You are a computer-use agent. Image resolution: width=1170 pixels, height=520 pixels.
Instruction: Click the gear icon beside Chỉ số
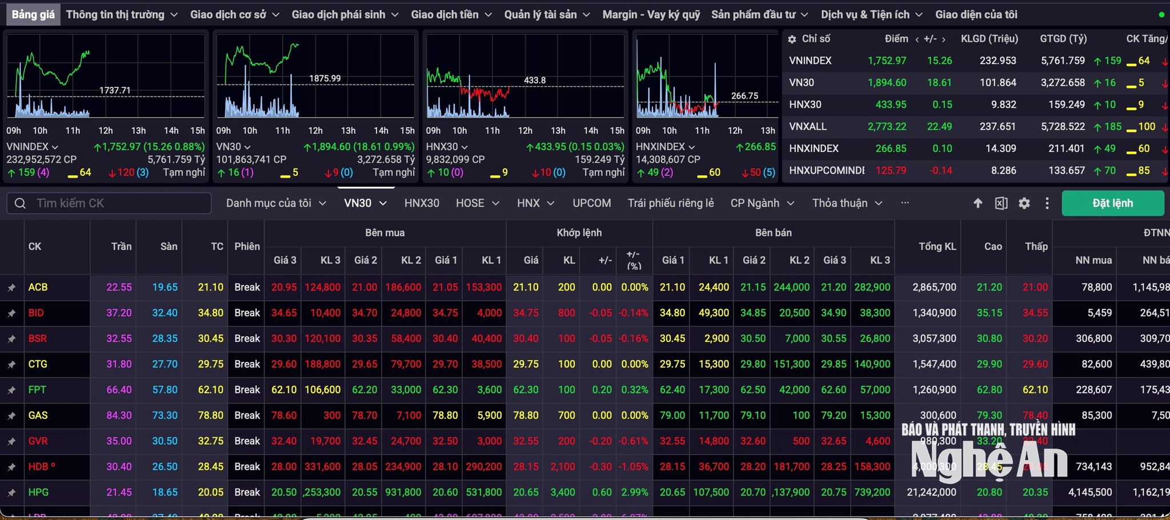coord(792,39)
